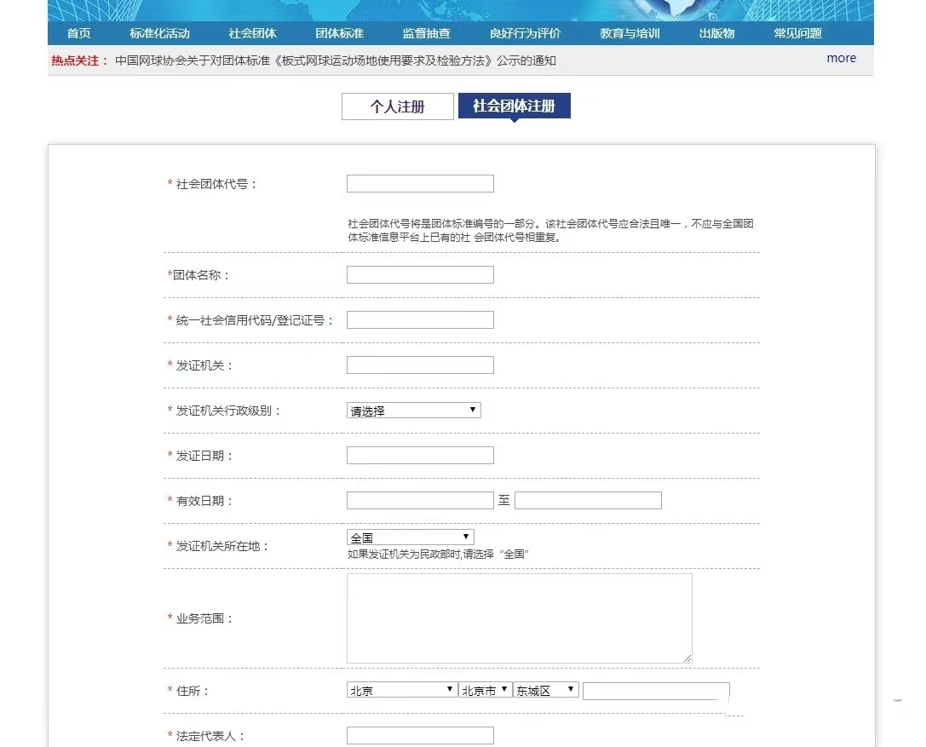This screenshot has width=926, height=747.
Task: Open the 住所 district dropdown showing 东城区
Action: (546, 690)
